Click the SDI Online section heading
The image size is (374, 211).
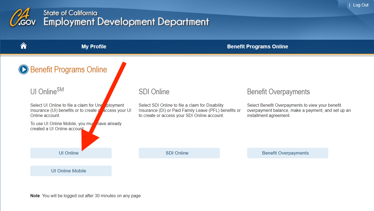[x=154, y=92]
